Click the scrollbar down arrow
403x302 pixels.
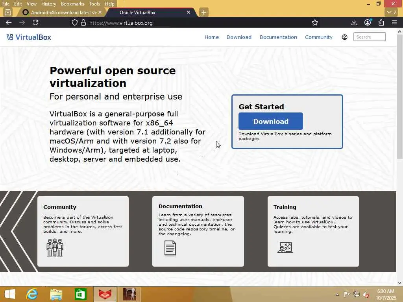[x=399, y=283]
